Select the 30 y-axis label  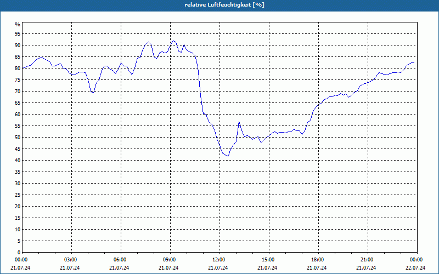(18, 184)
